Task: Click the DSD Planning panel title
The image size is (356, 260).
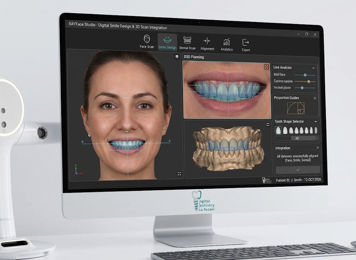Action: coord(194,57)
